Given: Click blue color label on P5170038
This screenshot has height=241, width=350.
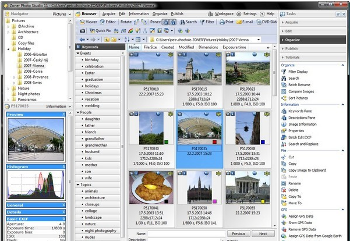Looking at the screenshot, I should pos(263,142).
